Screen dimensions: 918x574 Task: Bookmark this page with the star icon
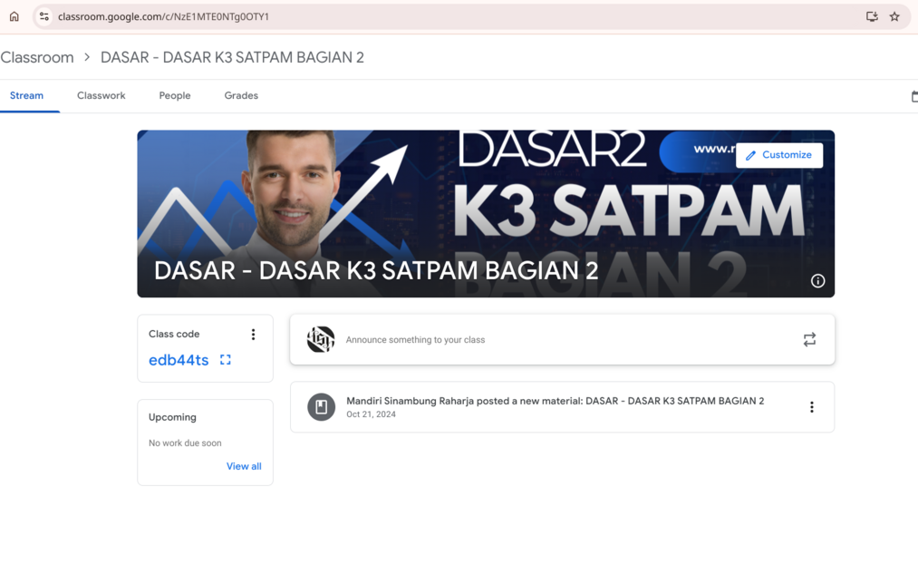894,16
